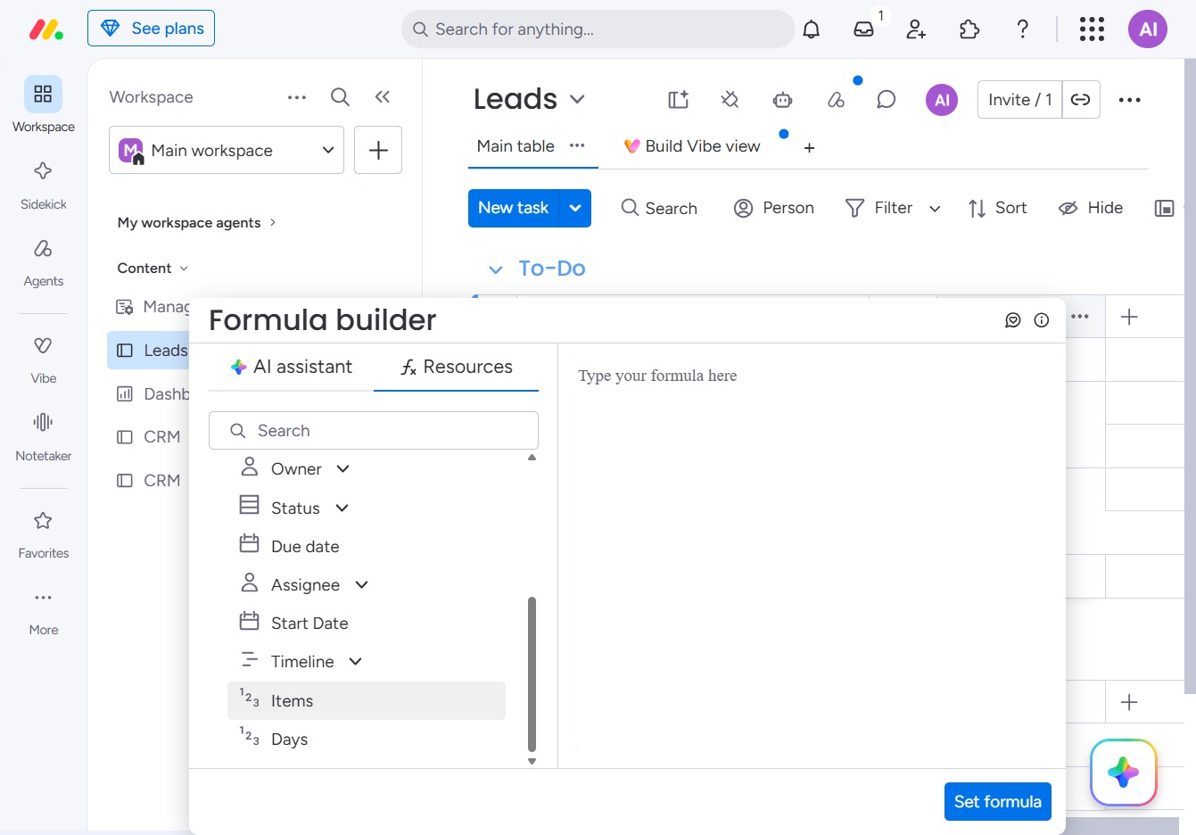
Task: Expand the Content section chevron
Action: 184,269
